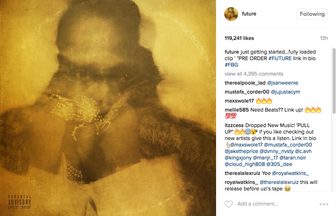
Task: Open mustafa_corder00 commenter profile
Action: [247, 92]
